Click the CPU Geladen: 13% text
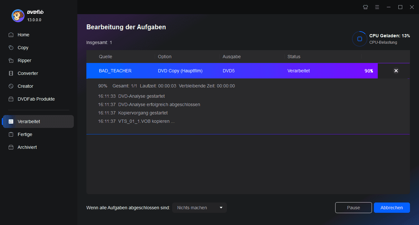 (390, 36)
